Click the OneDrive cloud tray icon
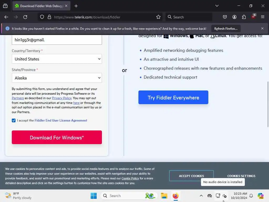Viewport: 269px width, 202px height. click(x=209, y=196)
